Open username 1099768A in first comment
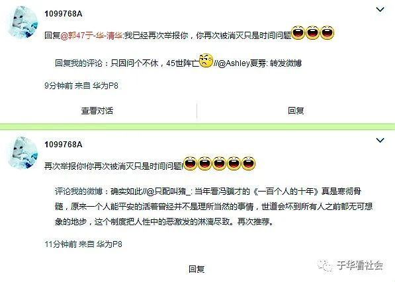 click(64, 14)
